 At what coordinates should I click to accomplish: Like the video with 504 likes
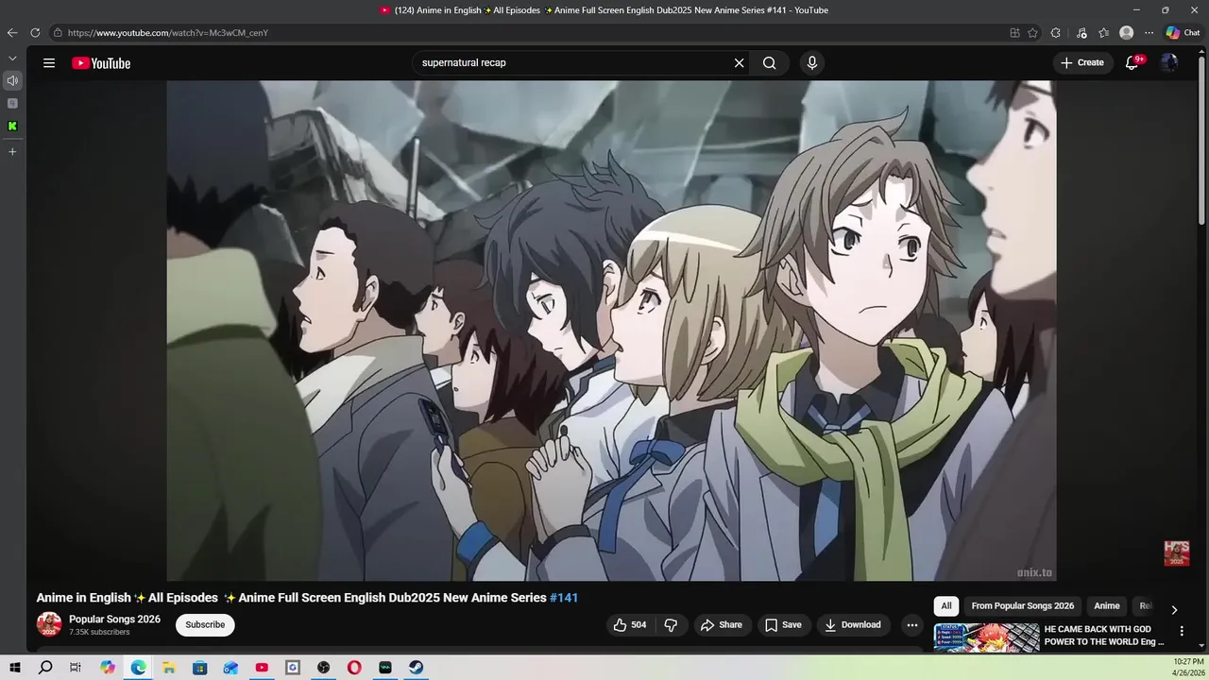click(629, 624)
